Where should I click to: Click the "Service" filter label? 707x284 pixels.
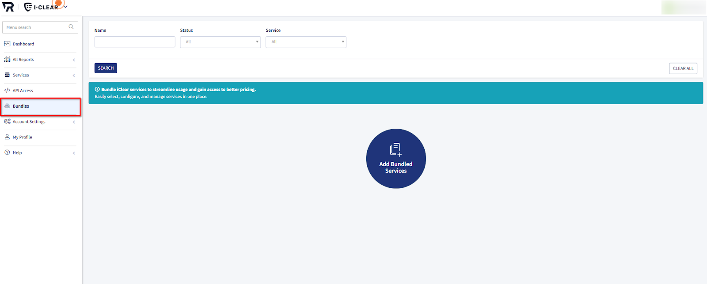pyautogui.click(x=273, y=30)
